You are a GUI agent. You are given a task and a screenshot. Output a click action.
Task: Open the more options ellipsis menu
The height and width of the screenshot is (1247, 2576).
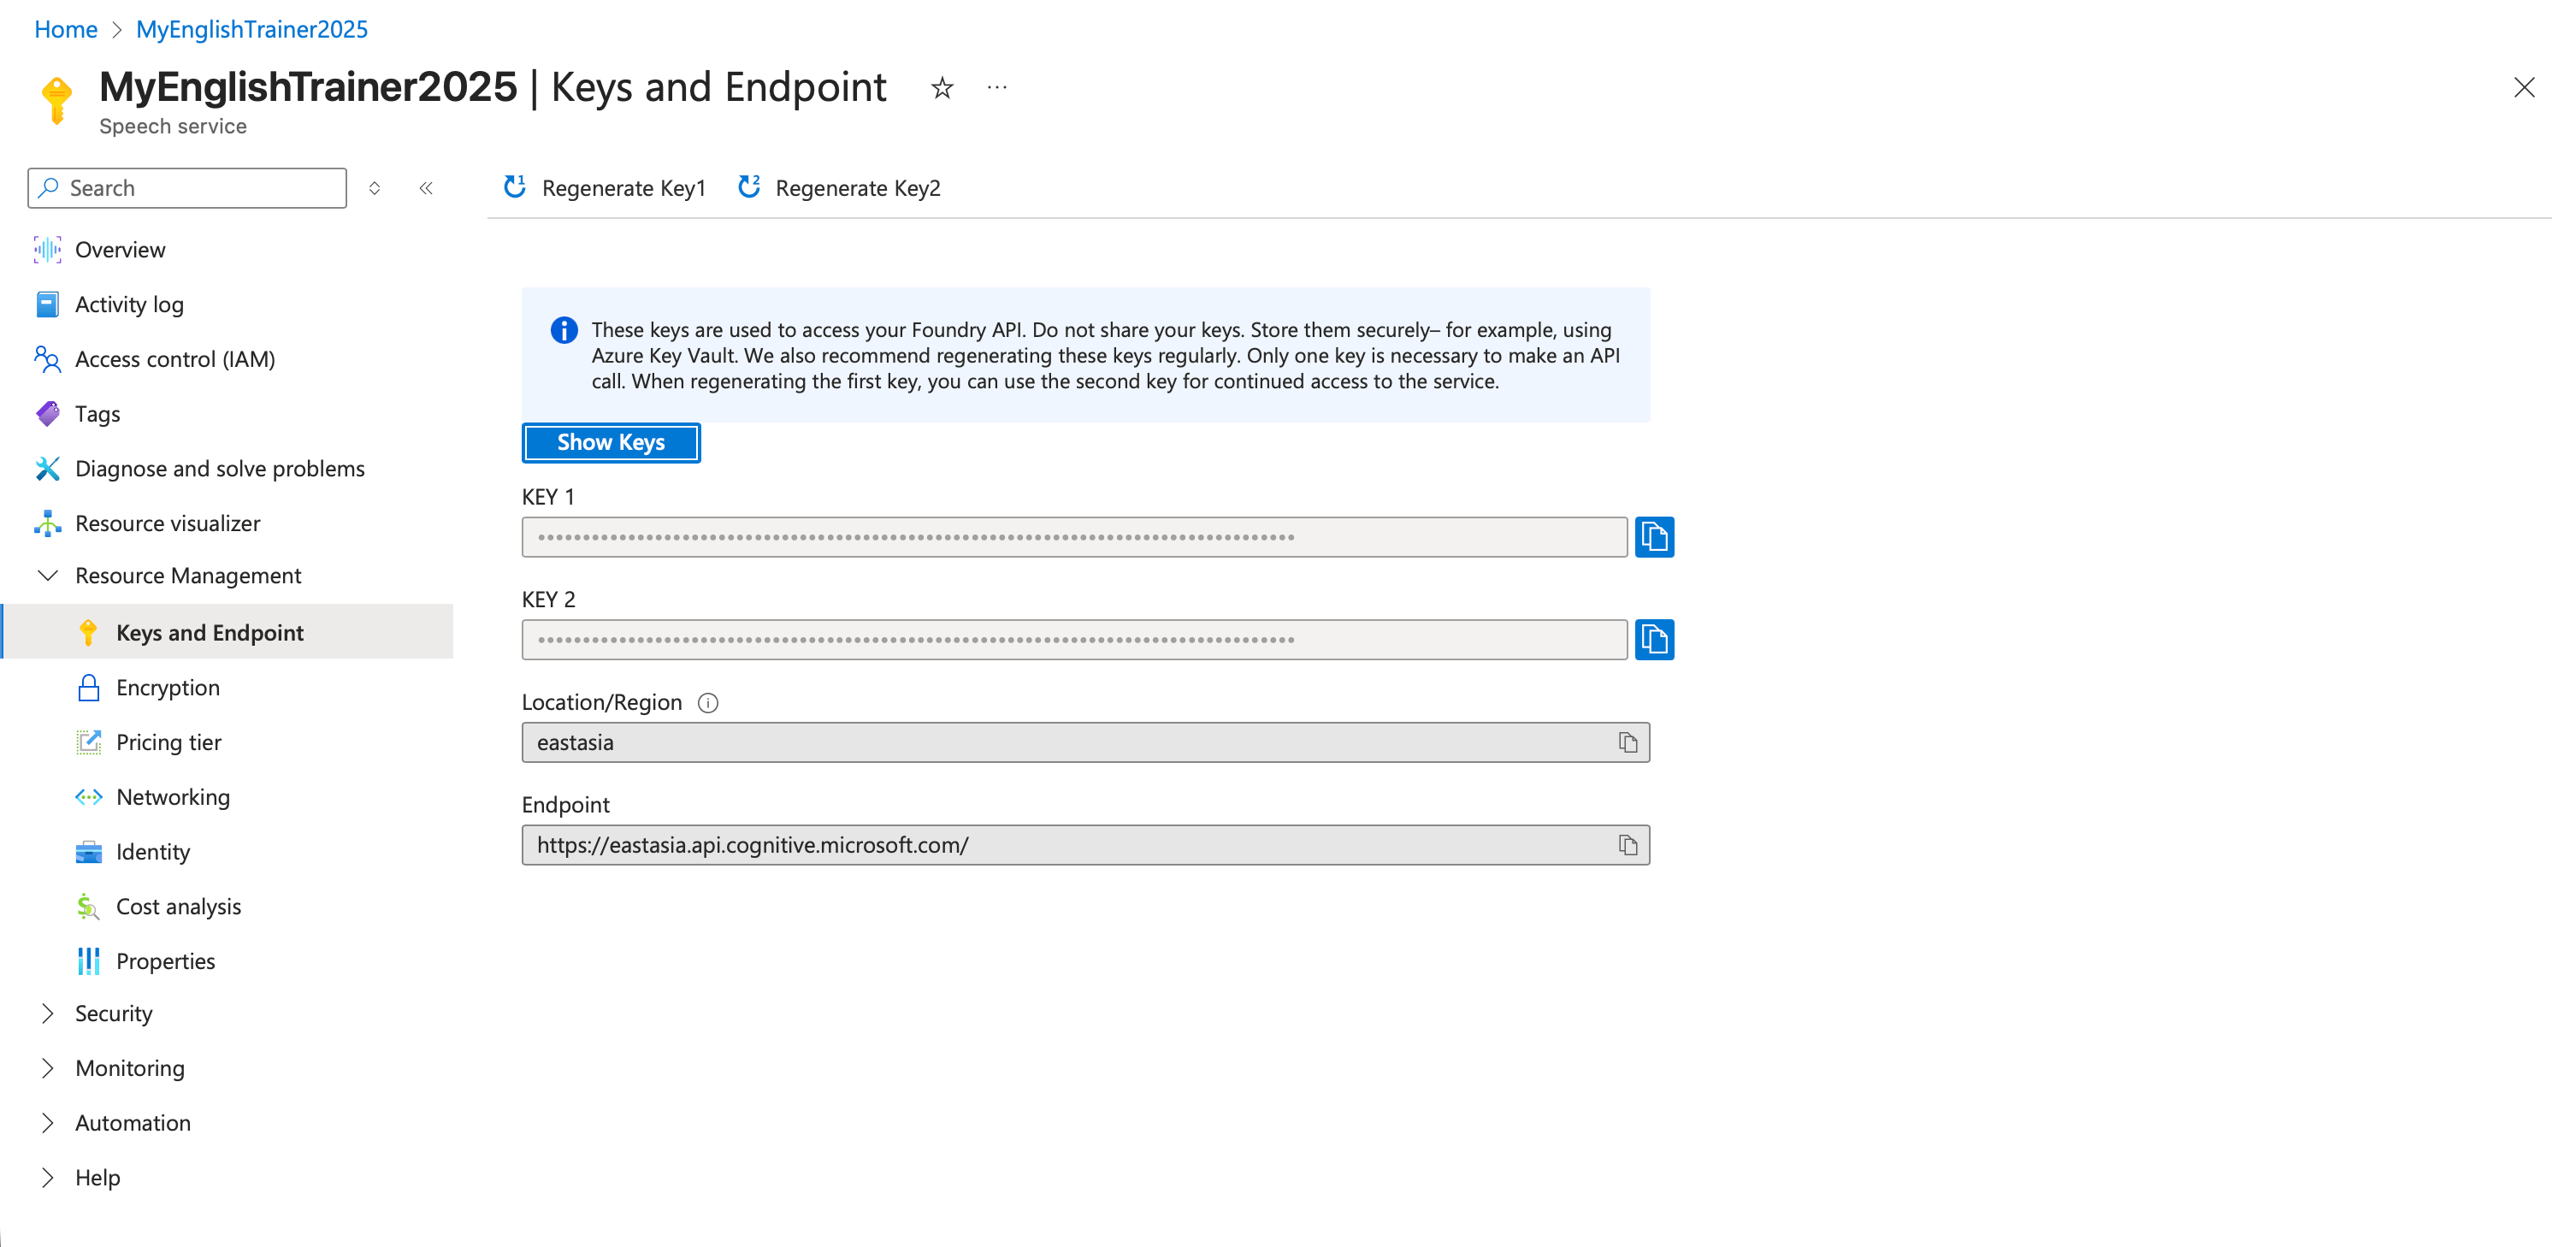[x=997, y=88]
